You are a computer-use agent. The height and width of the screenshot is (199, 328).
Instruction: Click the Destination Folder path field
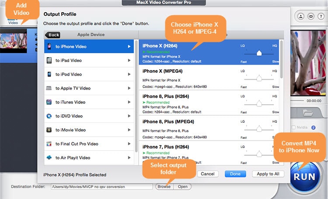point(101,186)
